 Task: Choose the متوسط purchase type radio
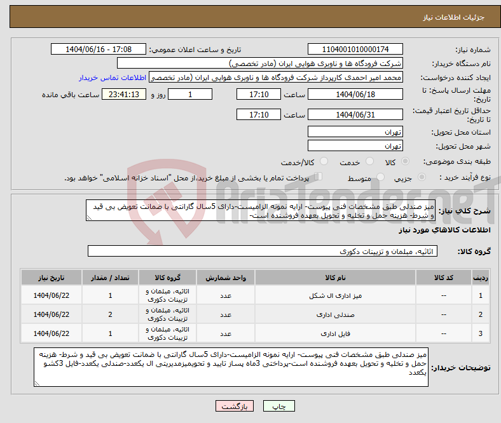381,178
